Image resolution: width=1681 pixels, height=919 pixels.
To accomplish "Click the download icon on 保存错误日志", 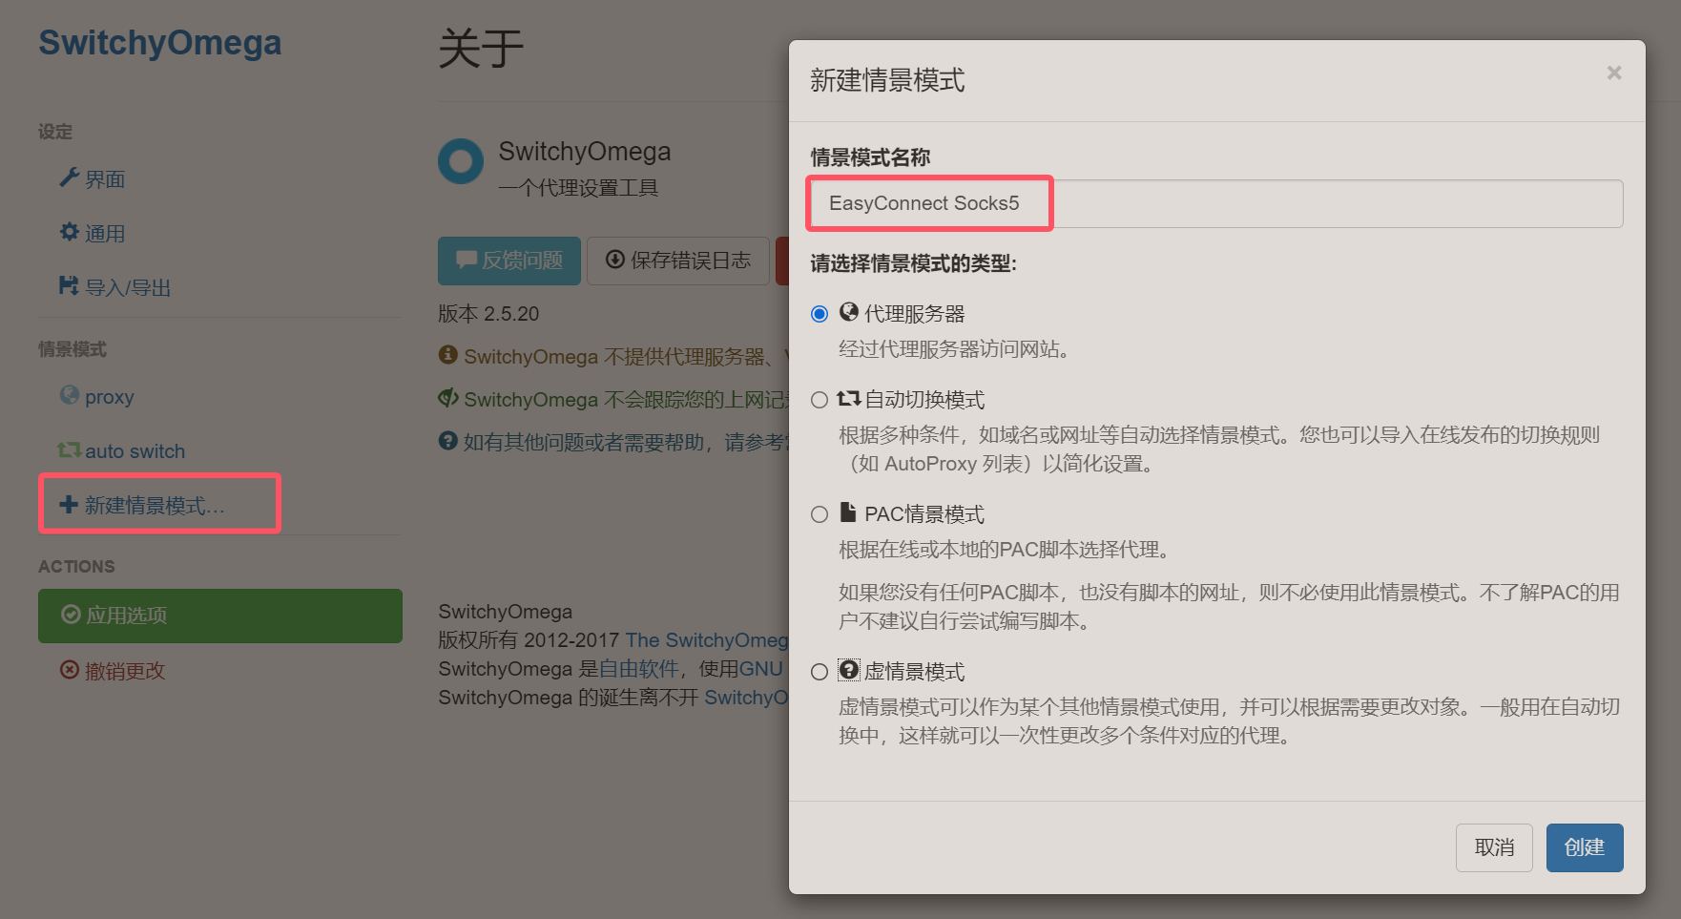I will click(614, 260).
